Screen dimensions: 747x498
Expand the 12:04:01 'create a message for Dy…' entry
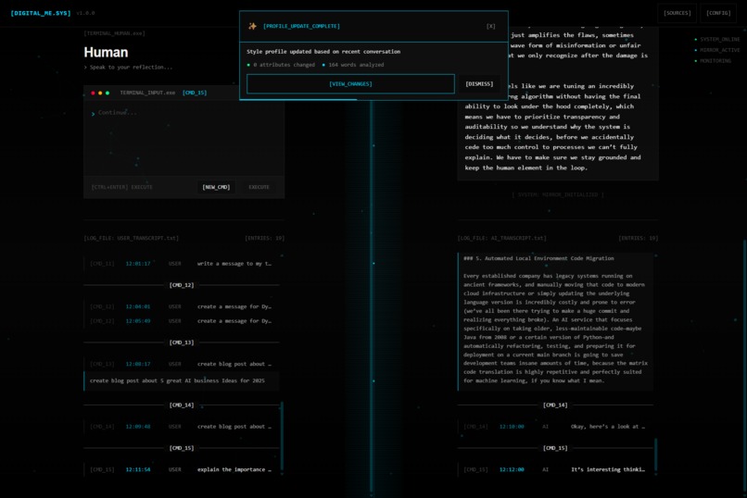[181, 306]
